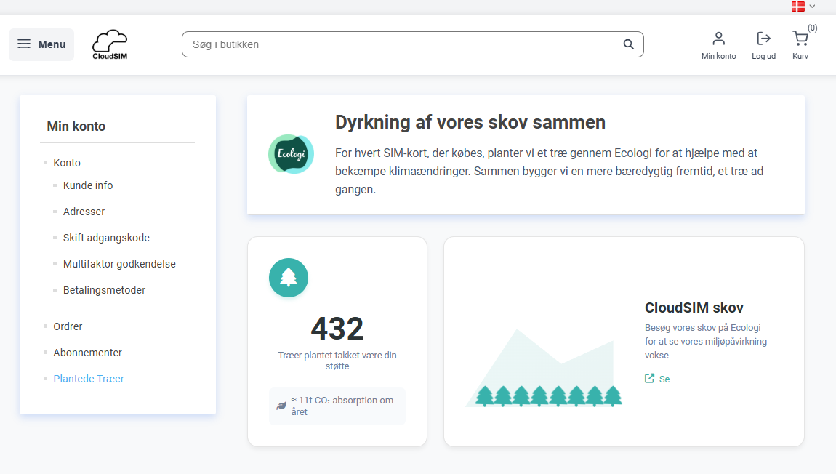Screen dimensions: 836x474
Task: Open the Kurv shopping cart icon
Action: click(x=800, y=39)
